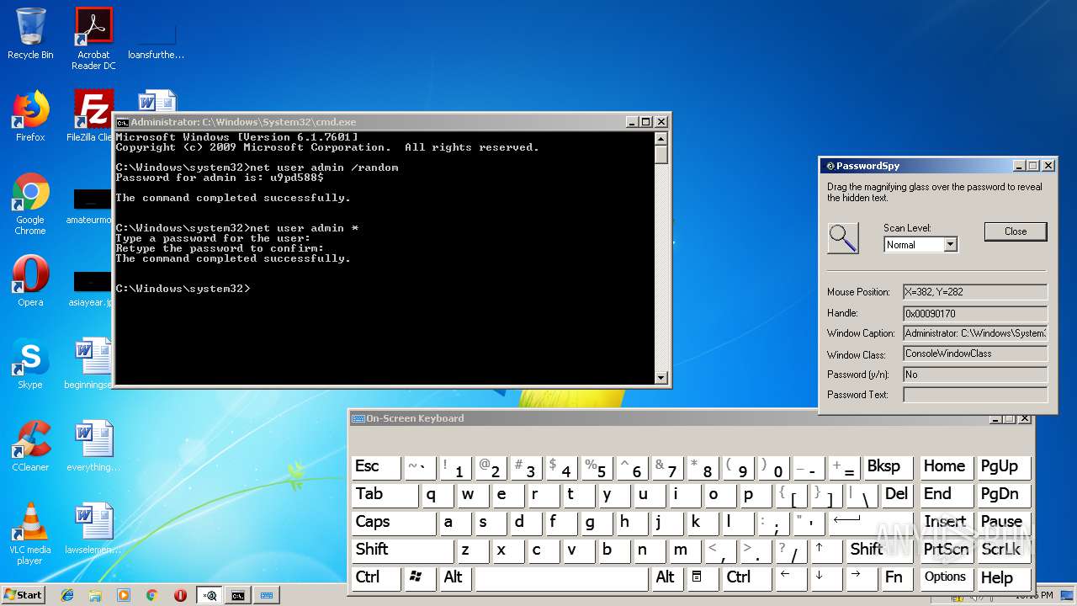The width and height of the screenshot is (1077, 606).
Task: Open the Start menu
Action: click(x=24, y=595)
